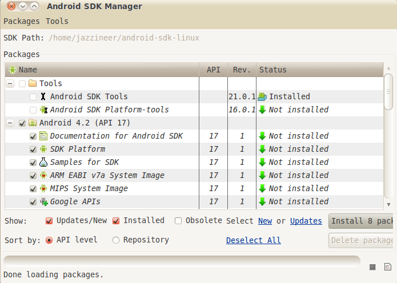Click the Documentation for Android SDK icon

43,136
